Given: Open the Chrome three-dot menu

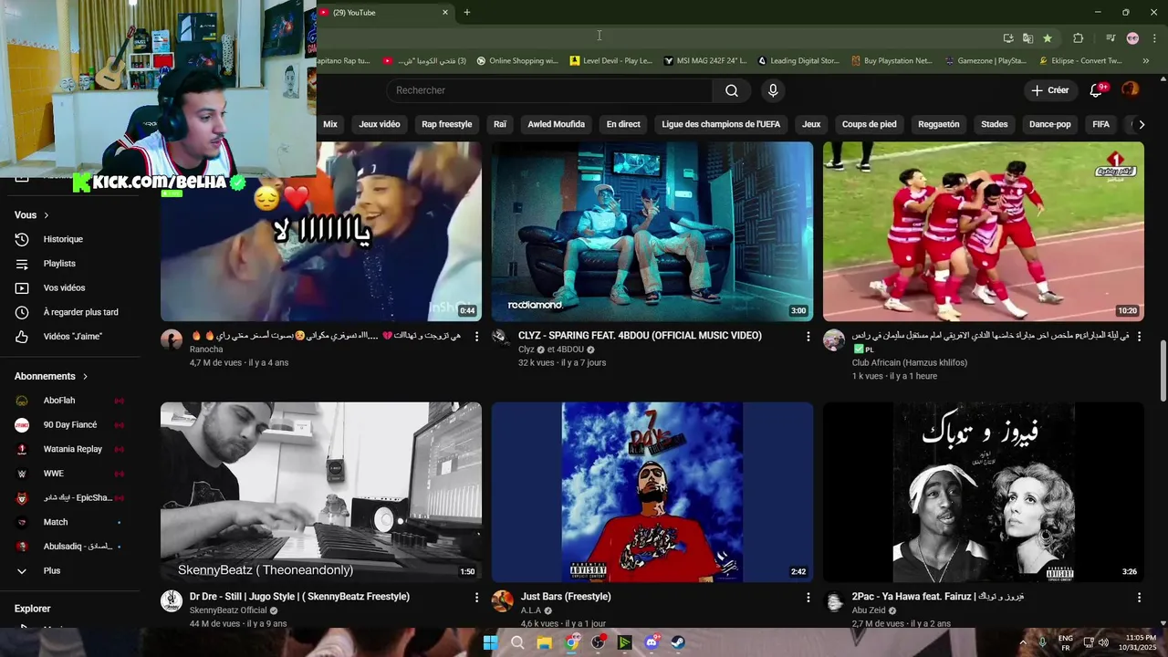Looking at the screenshot, I should coord(1154,38).
